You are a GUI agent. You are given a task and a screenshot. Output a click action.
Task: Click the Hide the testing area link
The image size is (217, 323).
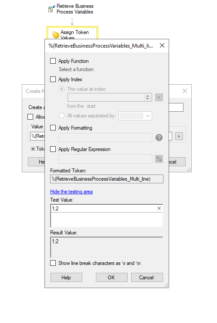(x=71, y=192)
